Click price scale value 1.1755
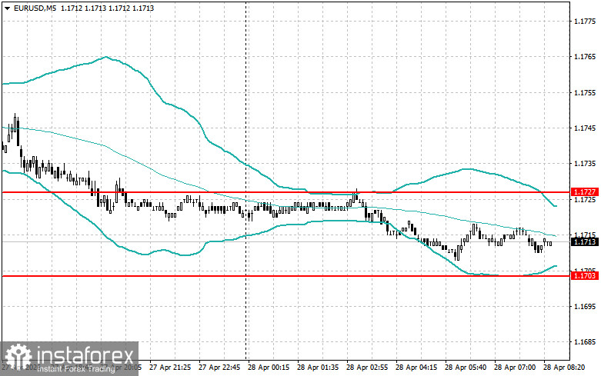This screenshot has height=376, width=601. [x=585, y=93]
